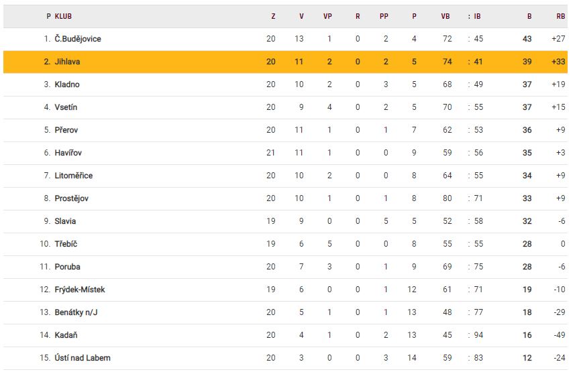573x372 pixels.
Task: Click the Litoměřice team name
Action: [x=74, y=176]
